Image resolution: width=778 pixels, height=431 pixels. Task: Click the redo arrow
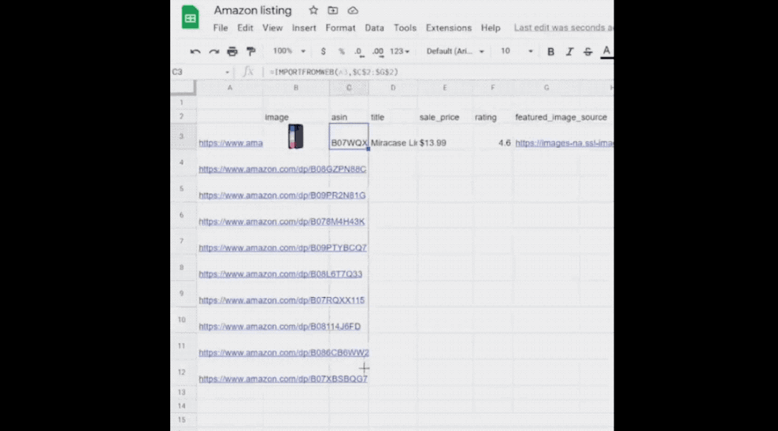pos(214,52)
